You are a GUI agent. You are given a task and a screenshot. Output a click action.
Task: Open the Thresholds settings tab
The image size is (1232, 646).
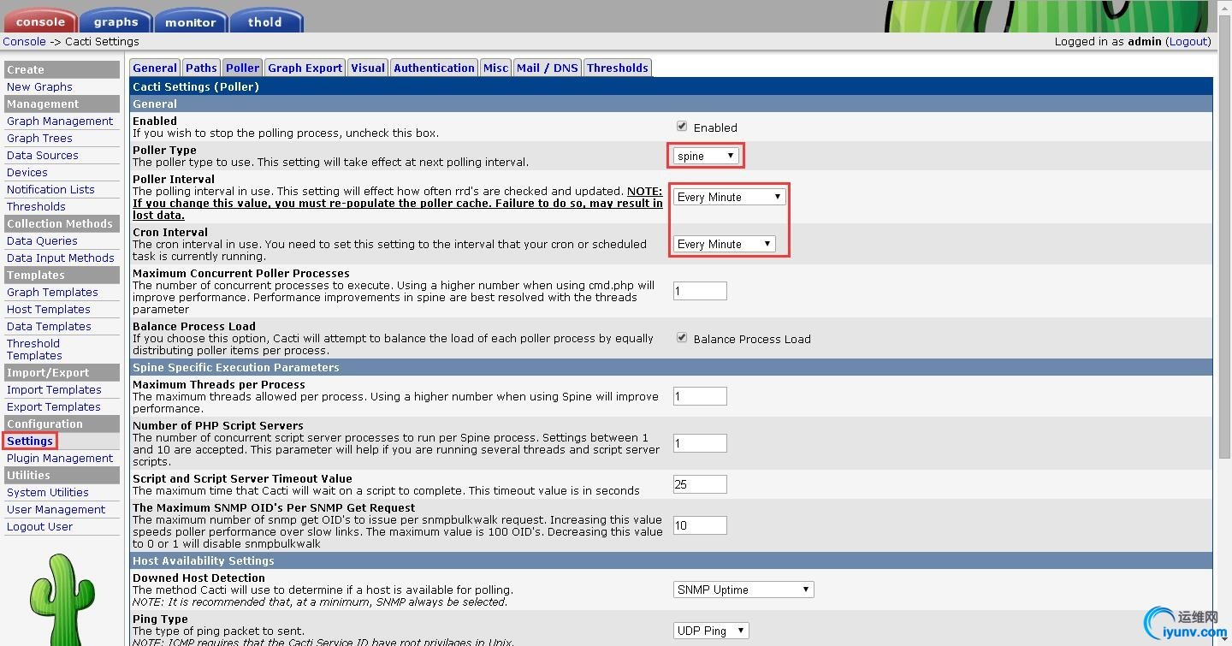(x=617, y=68)
